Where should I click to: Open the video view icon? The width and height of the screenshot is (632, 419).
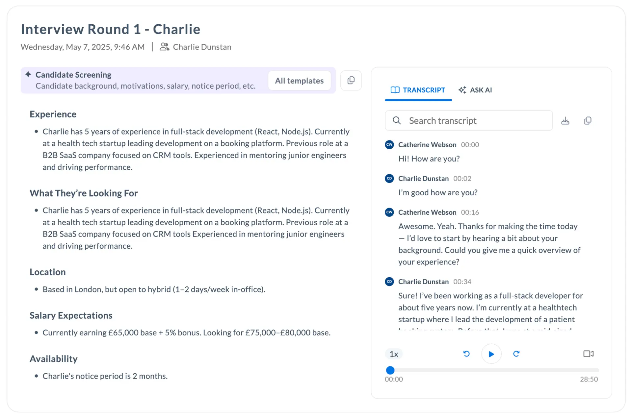click(x=588, y=354)
